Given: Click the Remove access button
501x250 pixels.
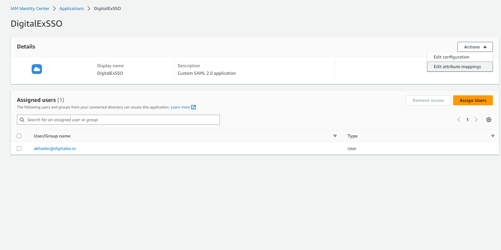Looking at the screenshot, I should 428,100.
